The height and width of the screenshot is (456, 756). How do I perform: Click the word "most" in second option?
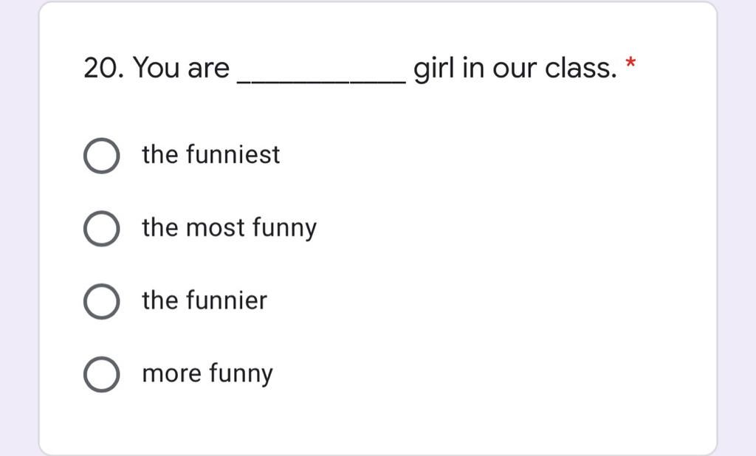(216, 229)
